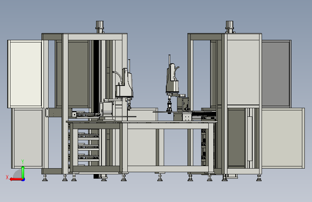This screenshot has height=202, width=312.
Task: Click the "X" axis label text
Action: coord(7,177)
